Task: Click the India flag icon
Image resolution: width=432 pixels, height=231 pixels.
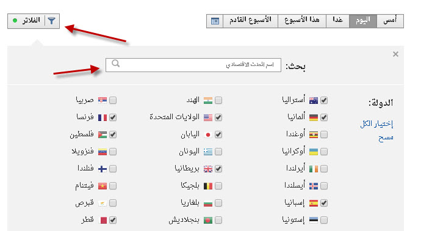Action: pyautogui.click(x=208, y=100)
